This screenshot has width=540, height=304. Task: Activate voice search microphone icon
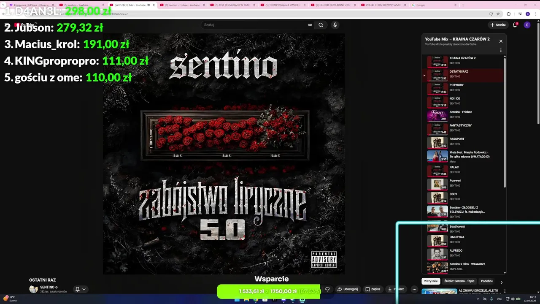pyautogui.click(x=335, y=25)
